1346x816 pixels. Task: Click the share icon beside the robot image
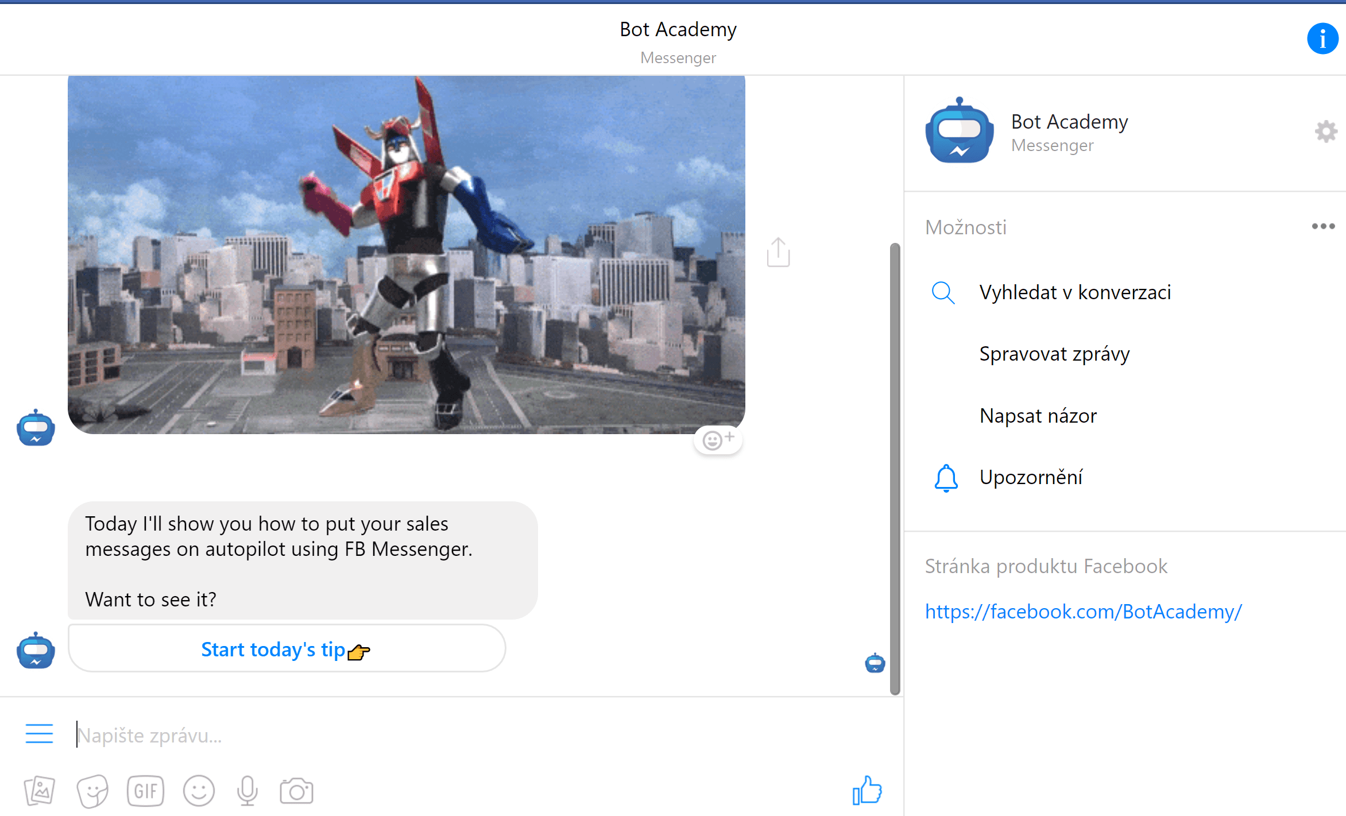click(778, 253)
